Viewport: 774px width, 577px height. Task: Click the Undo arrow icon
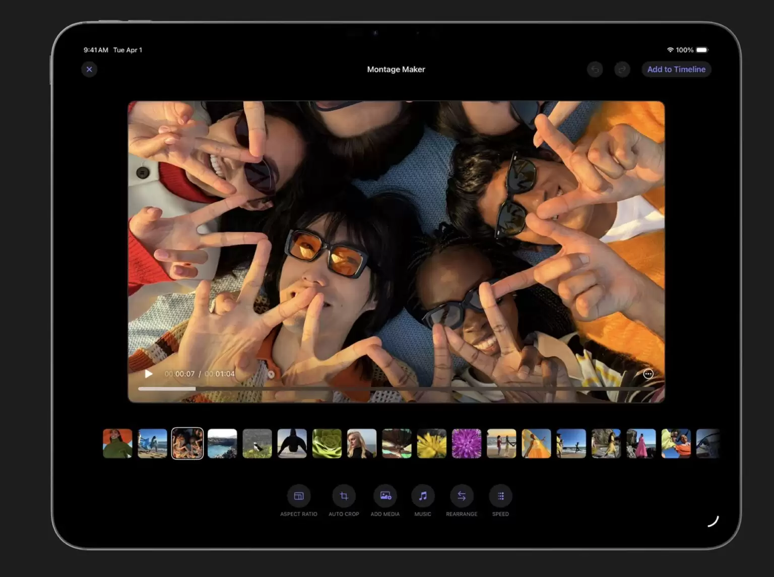point(595,69)
